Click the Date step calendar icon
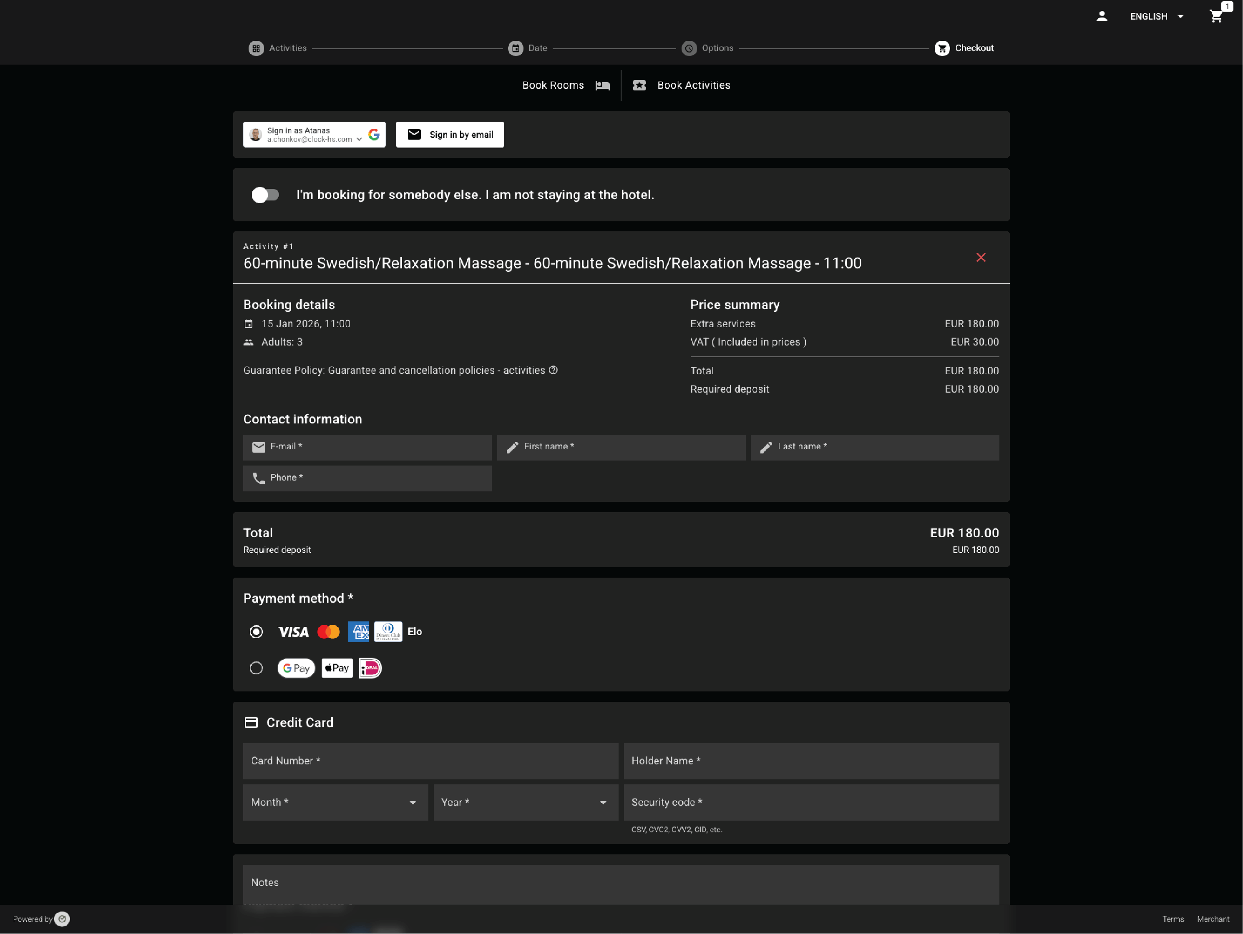 click(x=515, y=48)
